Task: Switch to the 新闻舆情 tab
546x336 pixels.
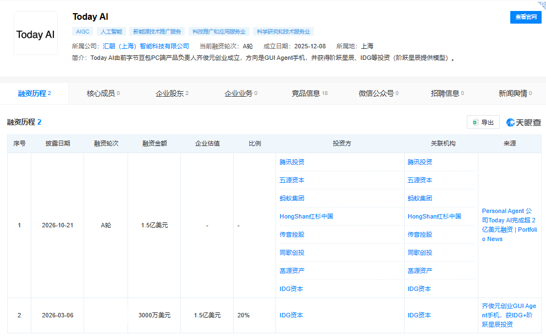Action: point(515,93)
